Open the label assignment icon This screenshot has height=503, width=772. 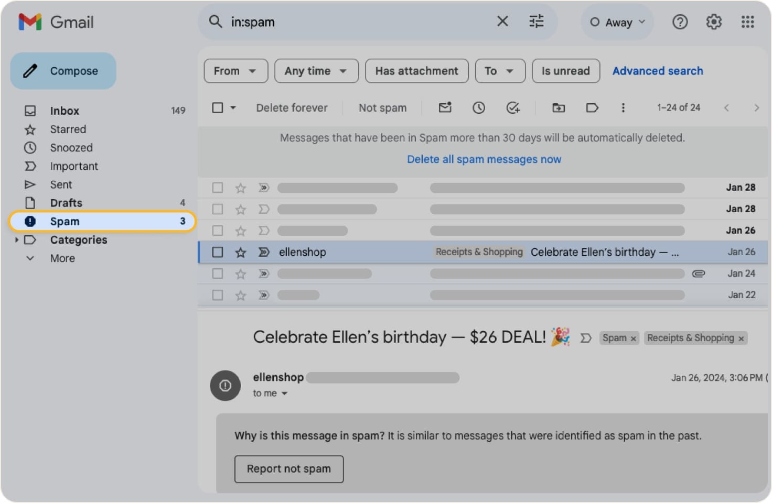592,107
